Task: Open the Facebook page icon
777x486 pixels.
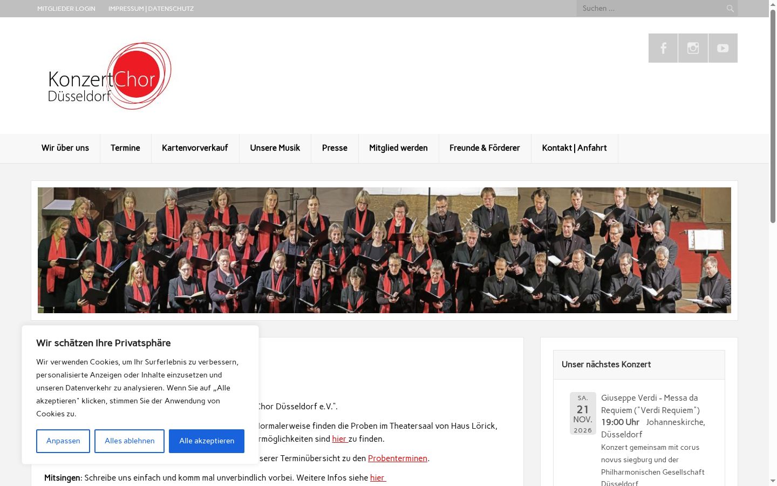Action: 663,48
